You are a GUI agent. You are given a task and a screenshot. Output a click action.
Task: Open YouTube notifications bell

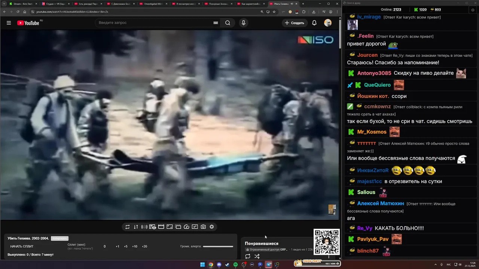314,23
